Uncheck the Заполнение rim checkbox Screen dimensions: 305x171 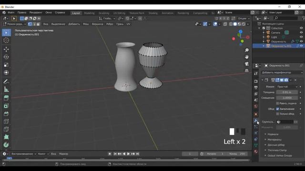click(277, 109)
